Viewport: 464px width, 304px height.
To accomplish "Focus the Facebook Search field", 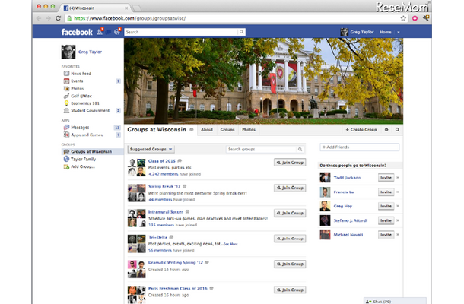I will [x=181, y=32].
